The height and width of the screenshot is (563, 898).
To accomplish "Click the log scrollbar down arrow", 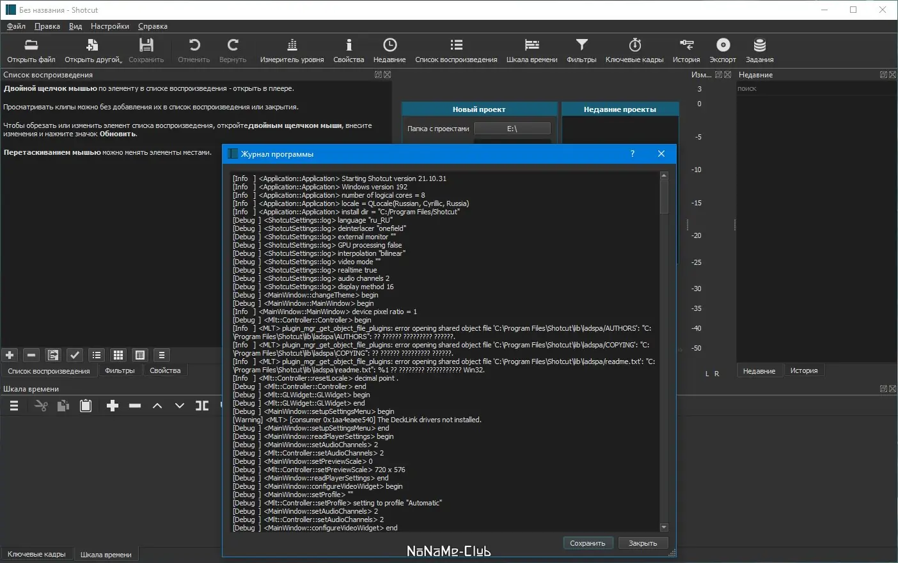I will [664, 528].
